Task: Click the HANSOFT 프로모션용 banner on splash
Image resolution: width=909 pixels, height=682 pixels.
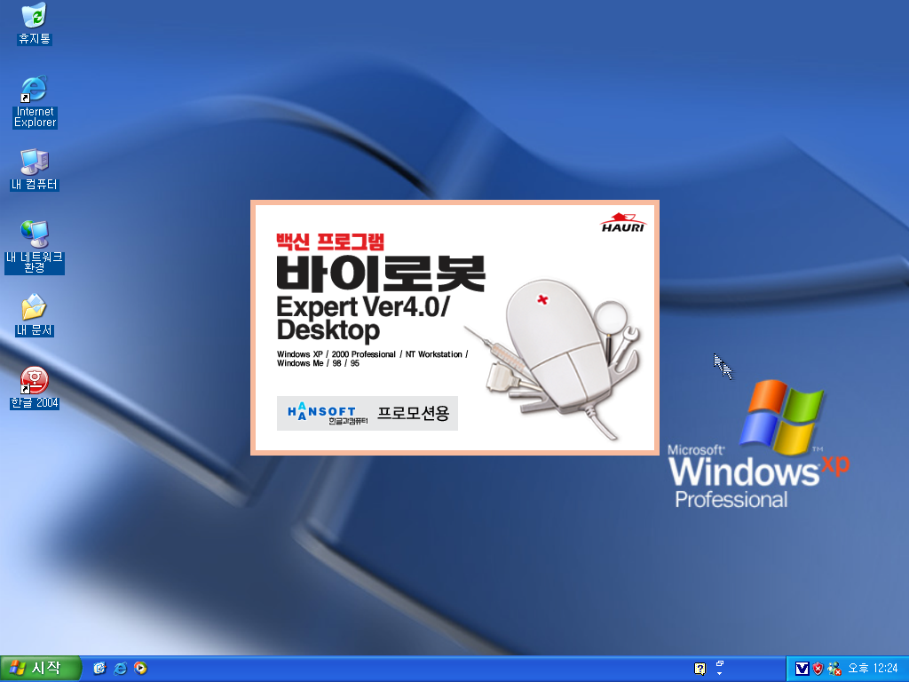Action: (x=367, y=413)
